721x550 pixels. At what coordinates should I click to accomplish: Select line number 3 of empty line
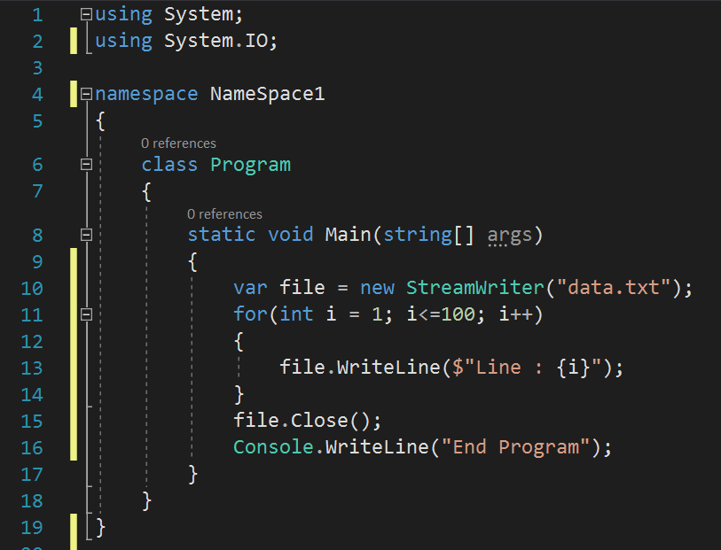tap(36, 68)
